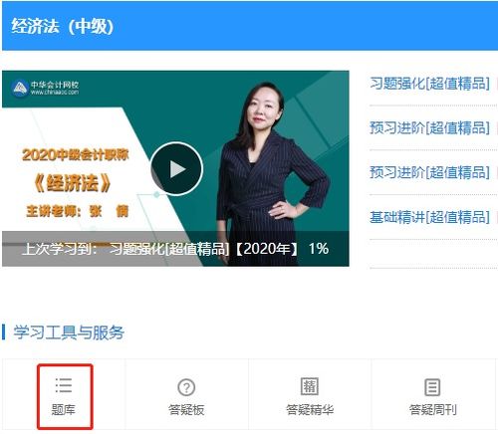Screen dimensions: 498x434
Task: Click the 题库 label text
Action: (x=64, y=410)
